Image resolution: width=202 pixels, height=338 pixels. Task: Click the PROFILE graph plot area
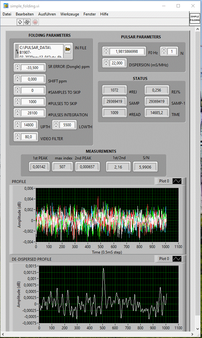click(x=107, y=215)
